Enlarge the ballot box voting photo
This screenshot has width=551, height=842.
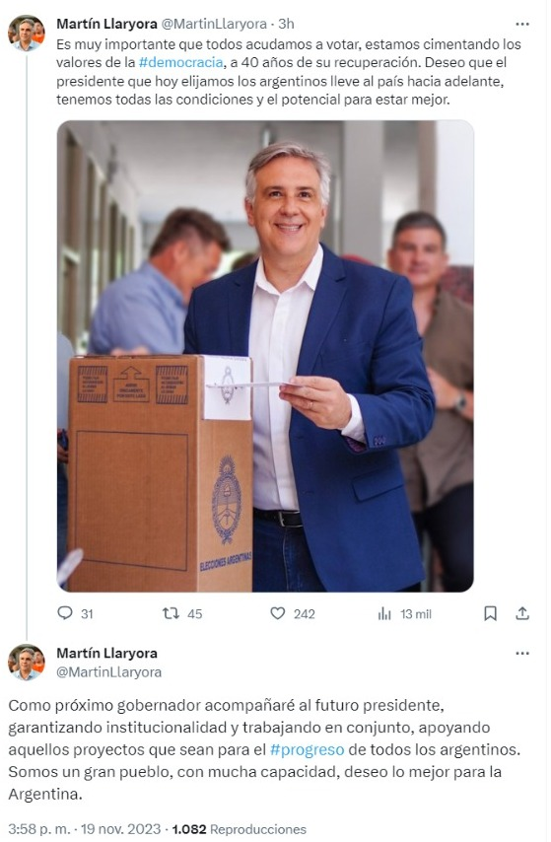coord(265,356)
